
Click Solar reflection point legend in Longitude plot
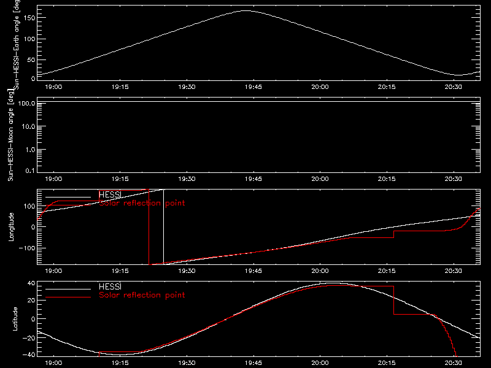coord(142,203)
